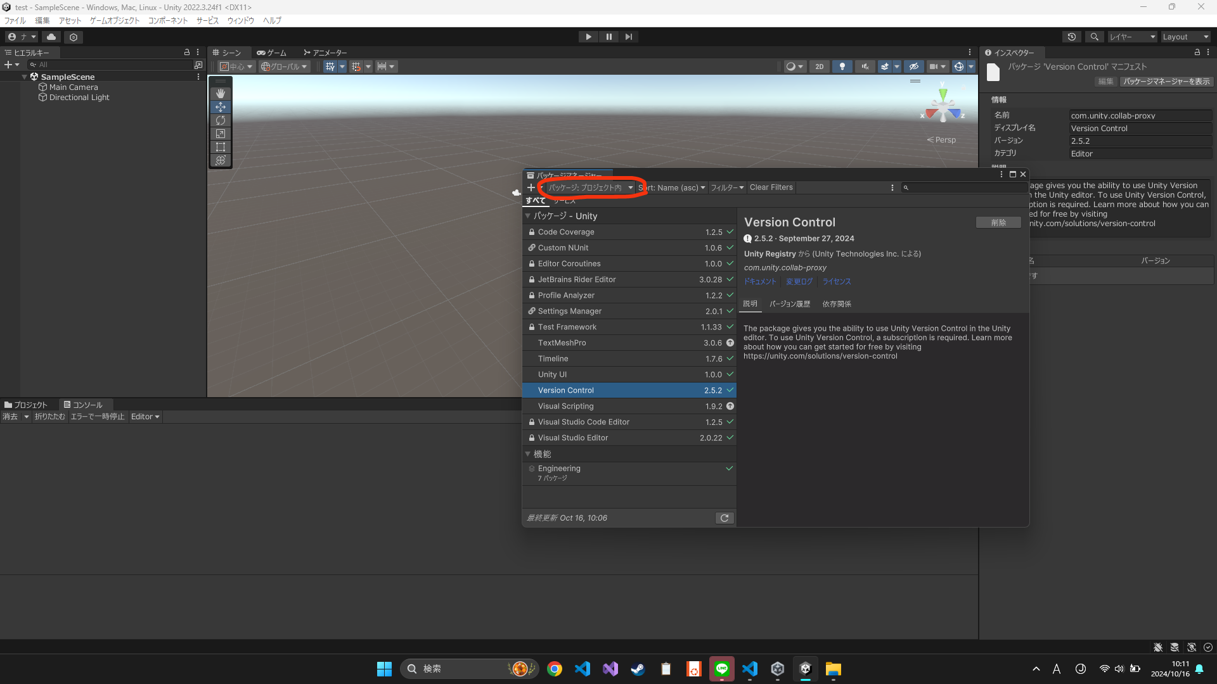
Task: Switch to the Console tab
Action: click(83, 405)
